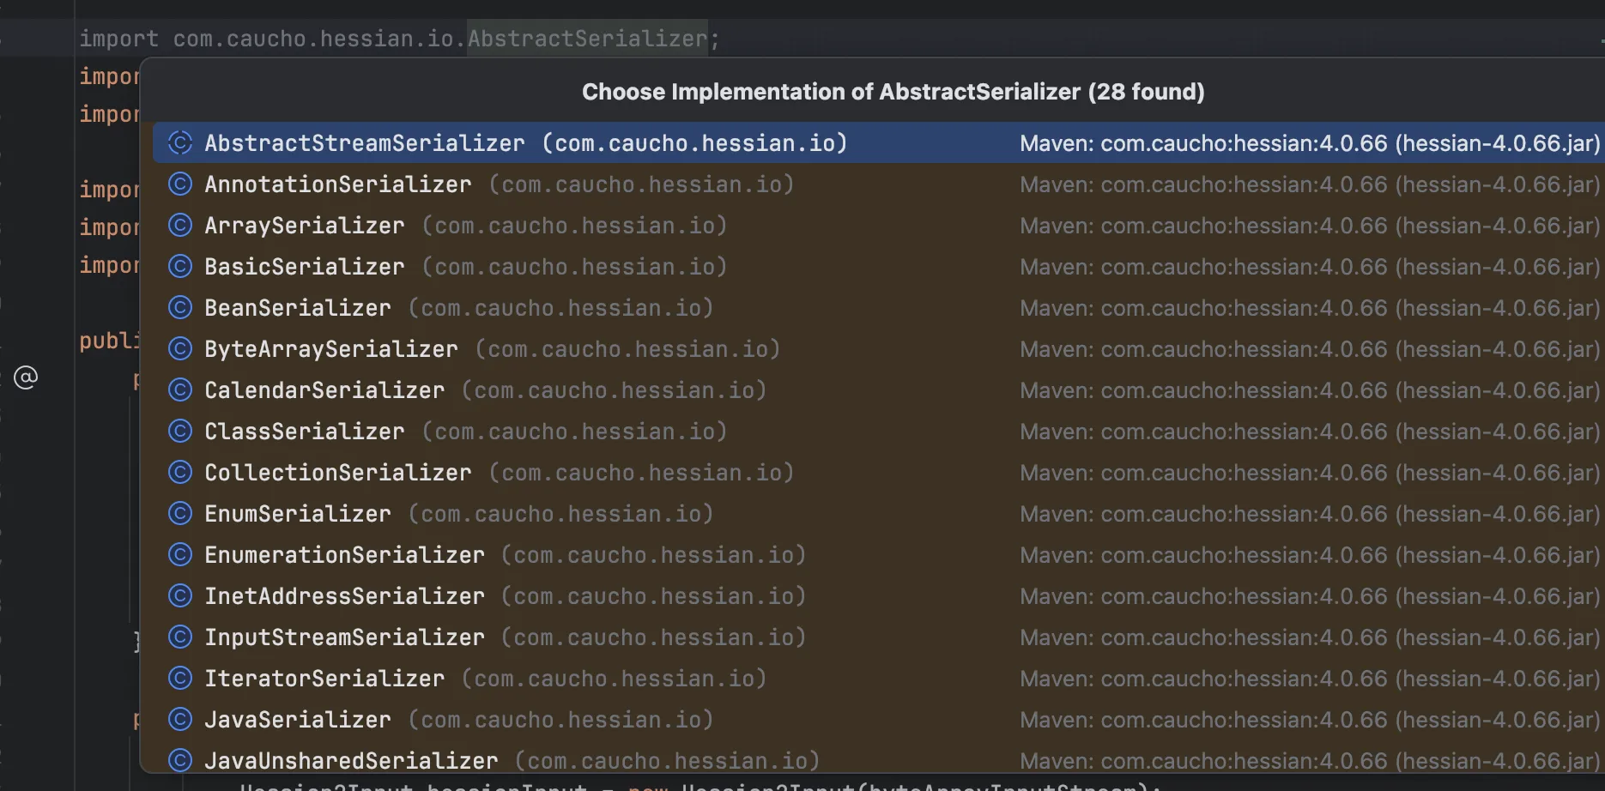Click the class icon beside IteratorSerializer
This screenshot has height=791, width=1605.
(179, 679)
